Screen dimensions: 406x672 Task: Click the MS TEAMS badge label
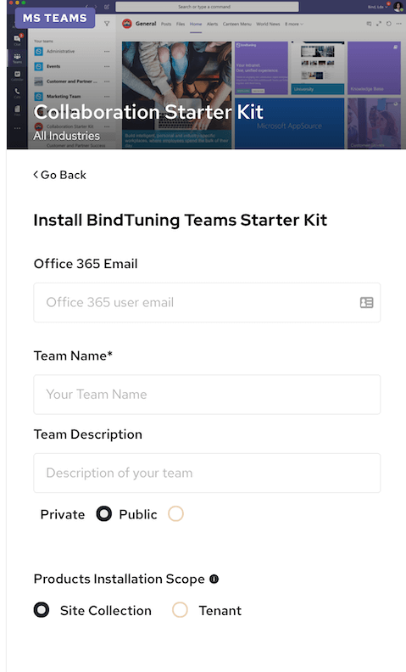[x=55, y=18]
